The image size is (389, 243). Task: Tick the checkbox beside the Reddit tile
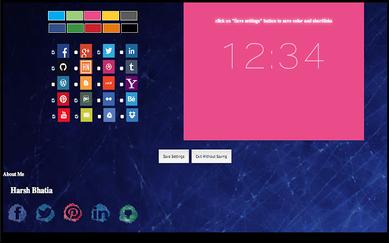[99, 84]
